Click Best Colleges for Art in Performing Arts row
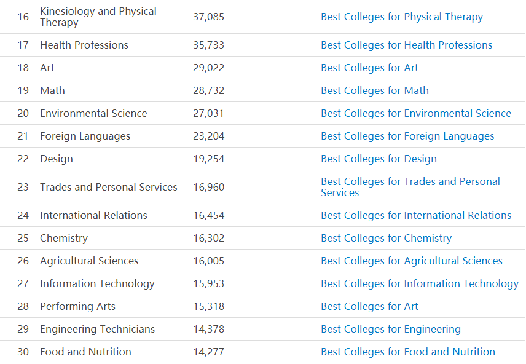The image size is (526, 364). pyautogui.click(x=370, y=307)
